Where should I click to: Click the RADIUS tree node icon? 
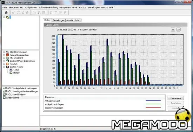[7, 64]
